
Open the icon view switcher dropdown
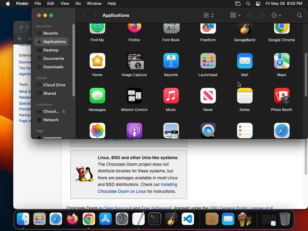[209, 15]
